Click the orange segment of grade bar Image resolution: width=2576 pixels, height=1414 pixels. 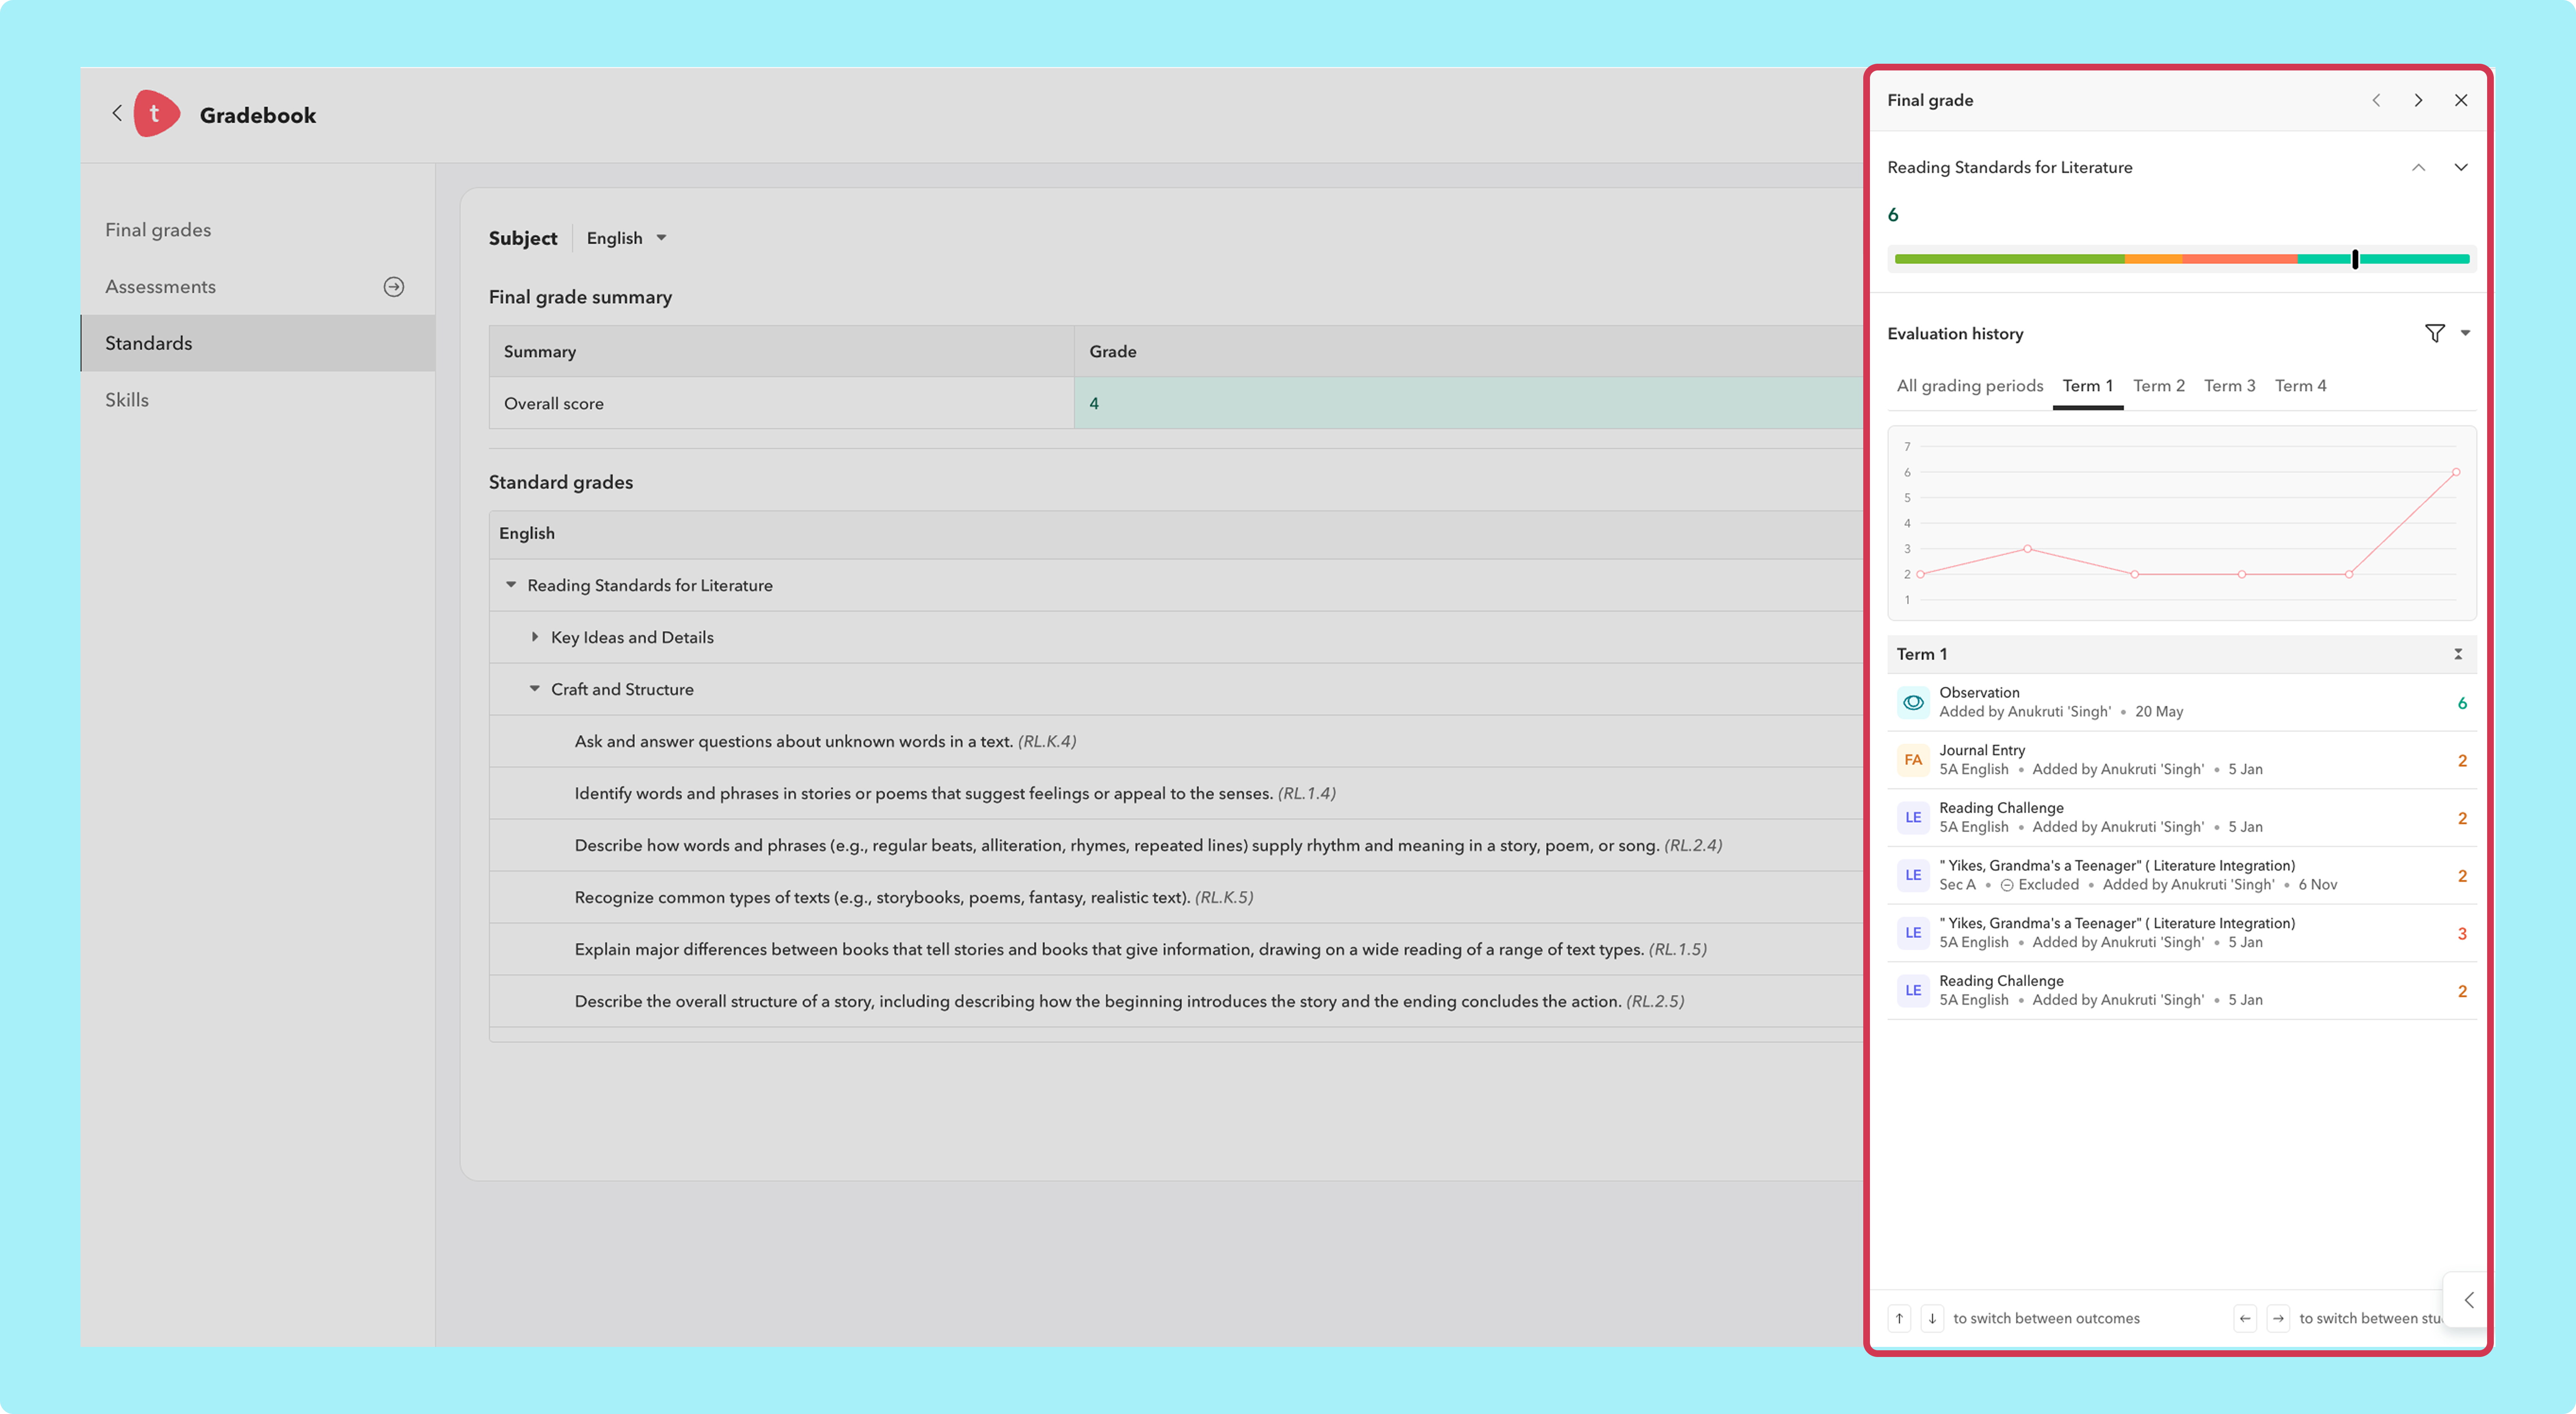(x=2153, y=259)
